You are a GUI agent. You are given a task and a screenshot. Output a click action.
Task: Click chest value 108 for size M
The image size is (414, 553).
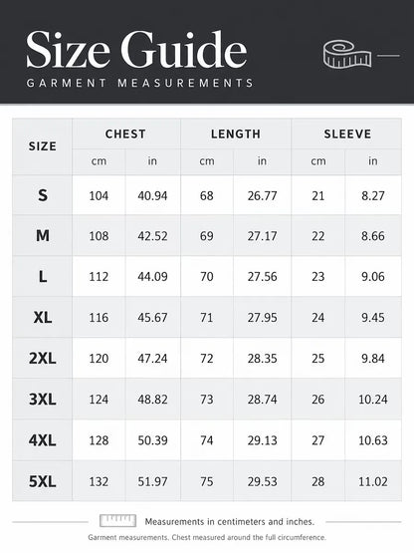[x=99, y=236]
